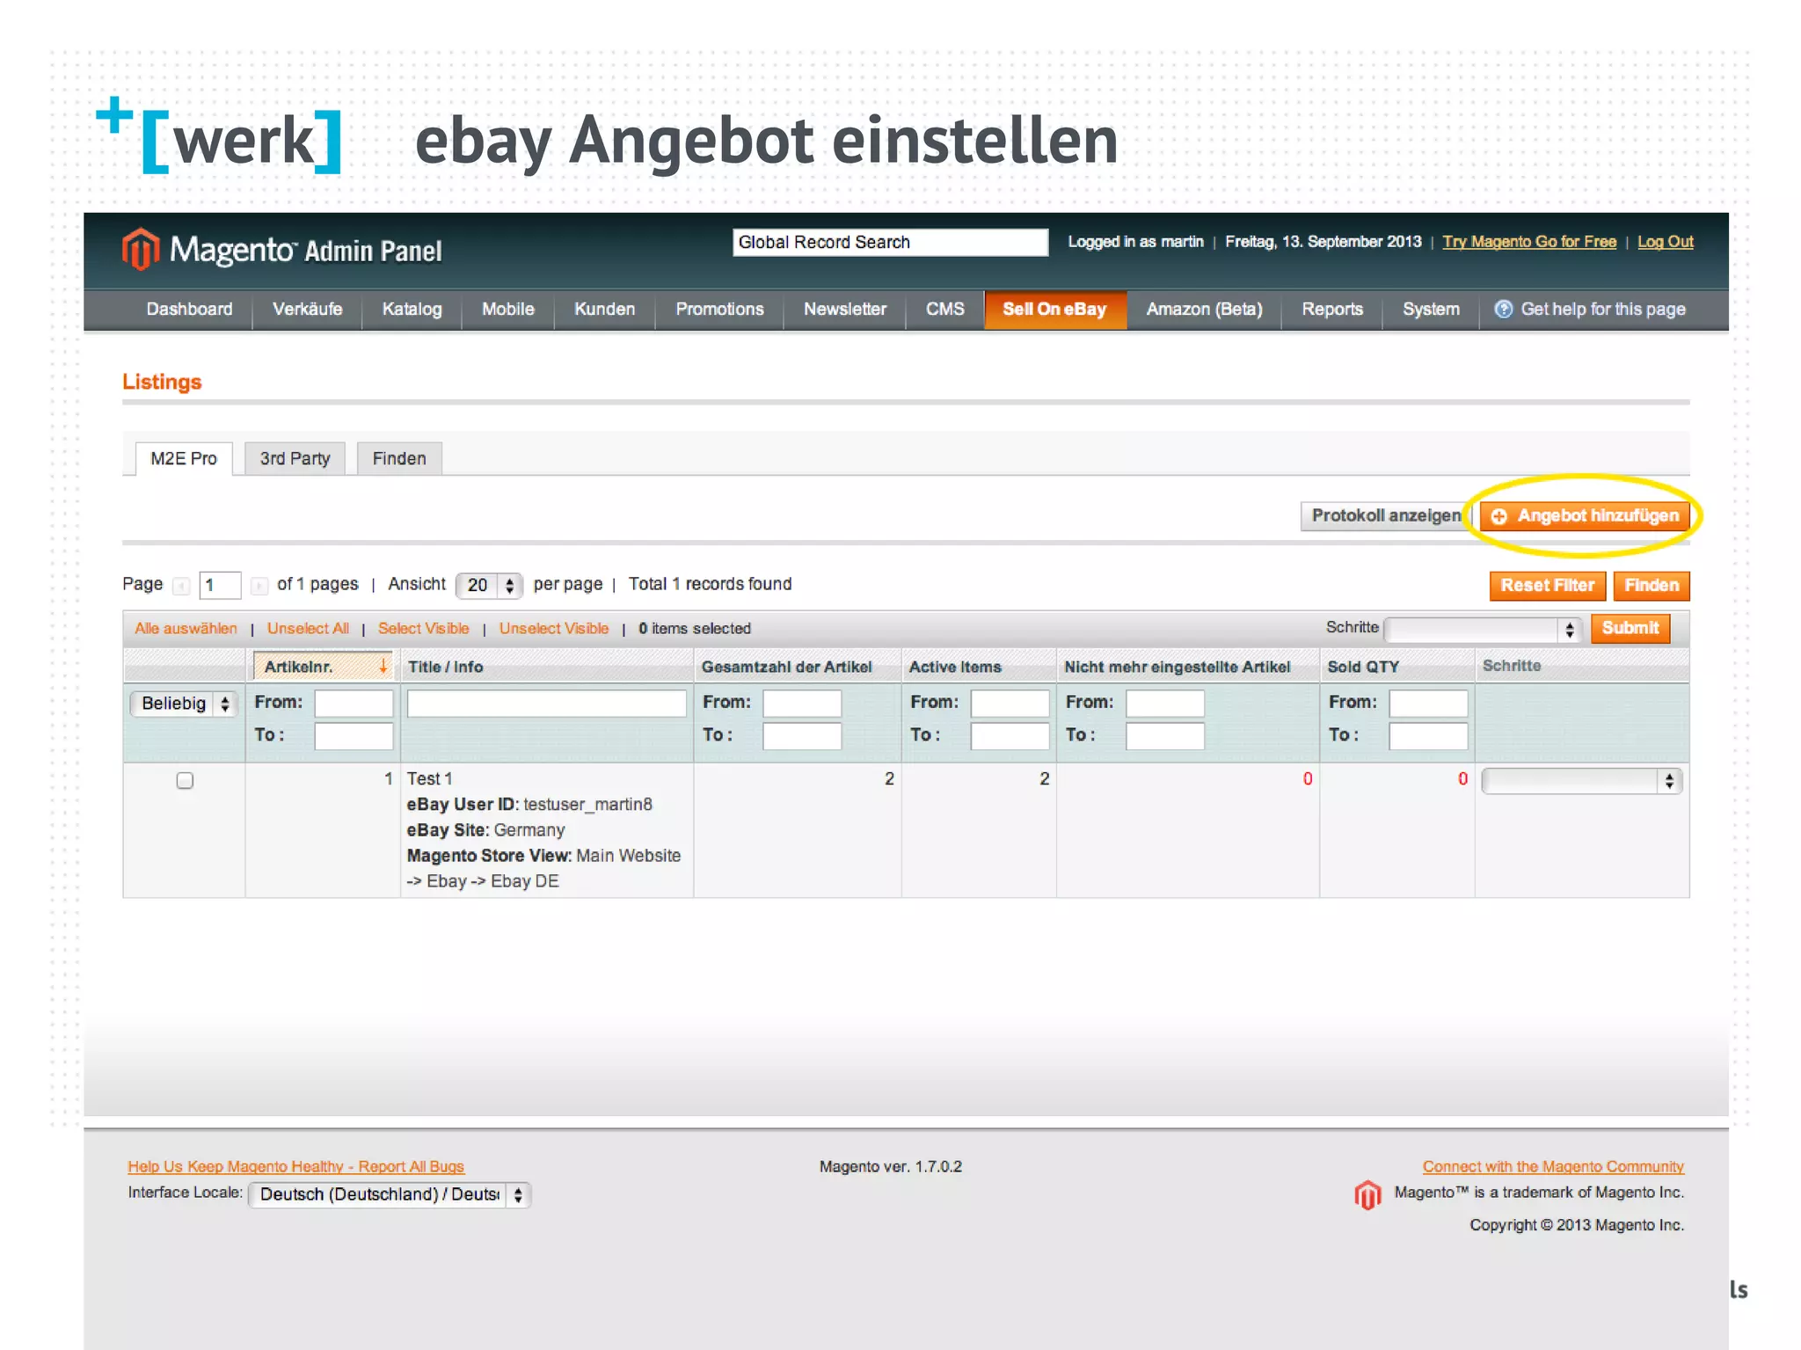Click the previous page arrow icon
This screenshot has width=1801, height=1350.
(181, 586)
